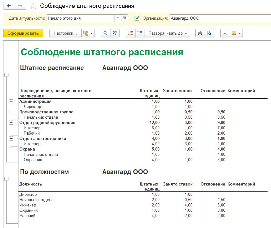Select Охранник under Охрана group
The image size is (271, 228).
pyautogui.click(x=33, y=160)
